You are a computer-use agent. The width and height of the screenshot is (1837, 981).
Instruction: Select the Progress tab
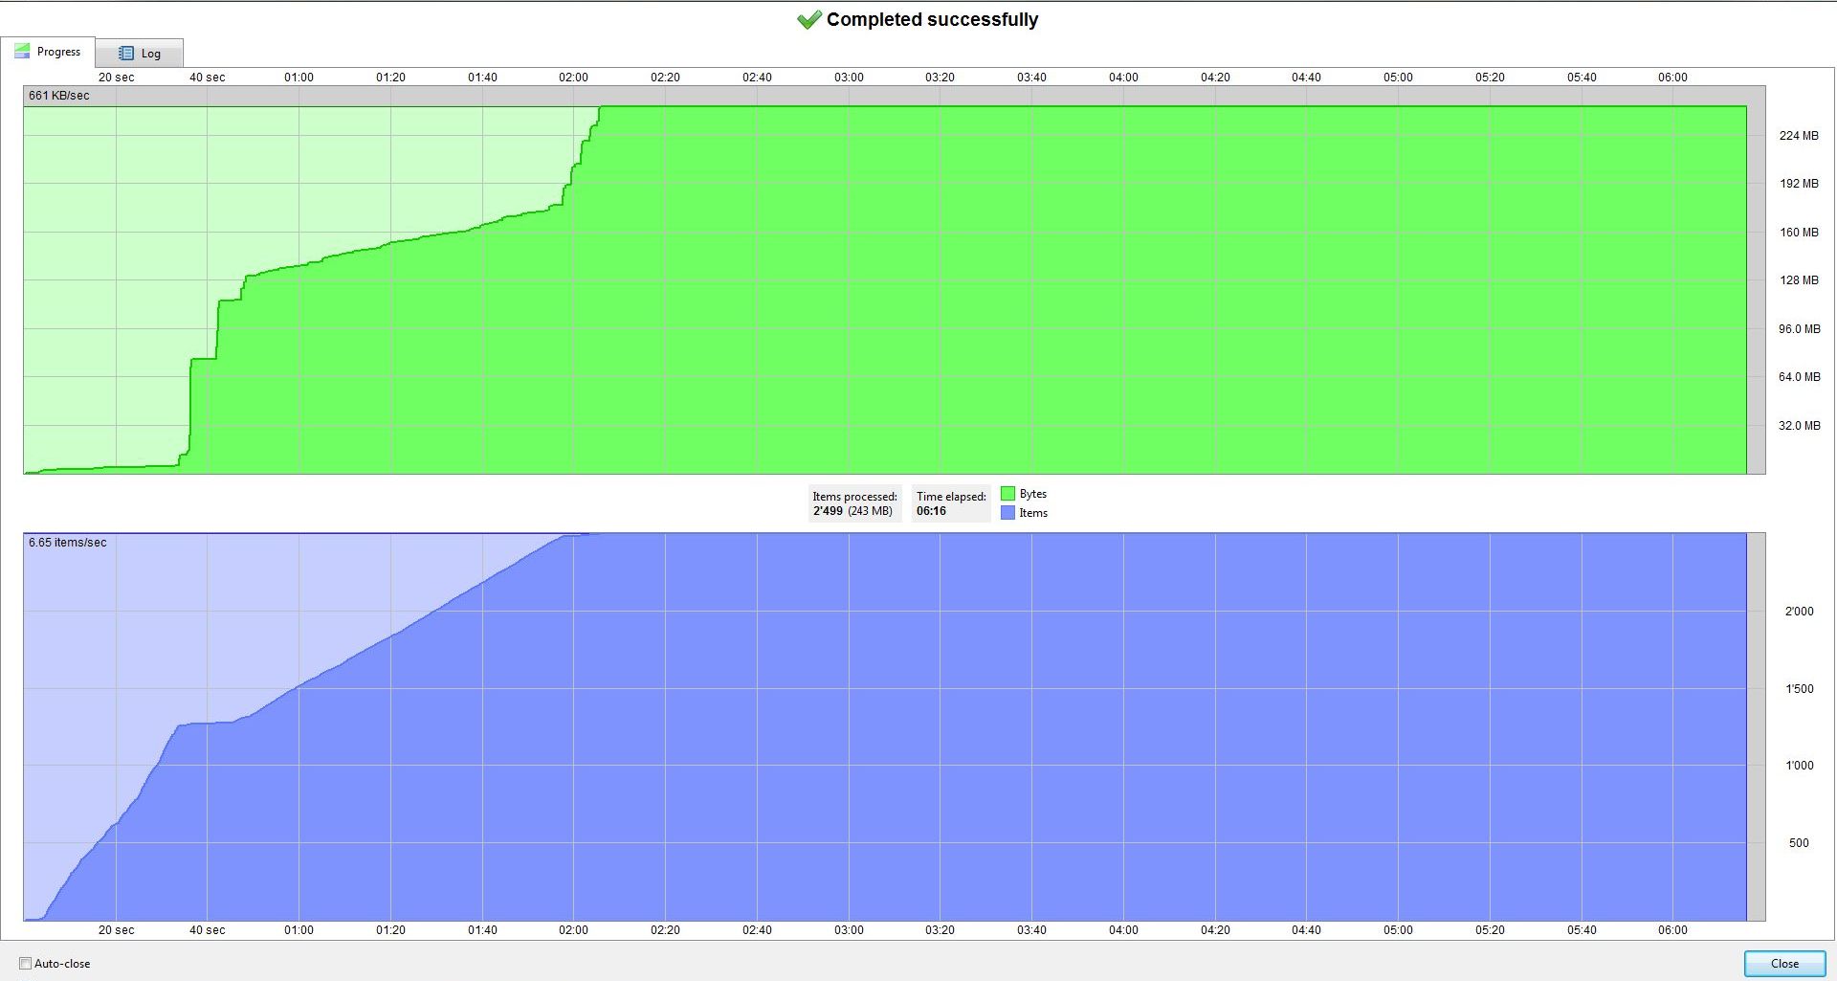[x=48, y=52]
